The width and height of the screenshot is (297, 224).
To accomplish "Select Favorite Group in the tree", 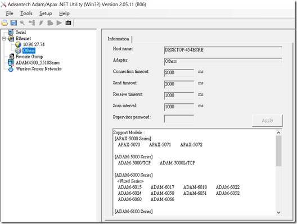I will [29, 57].
